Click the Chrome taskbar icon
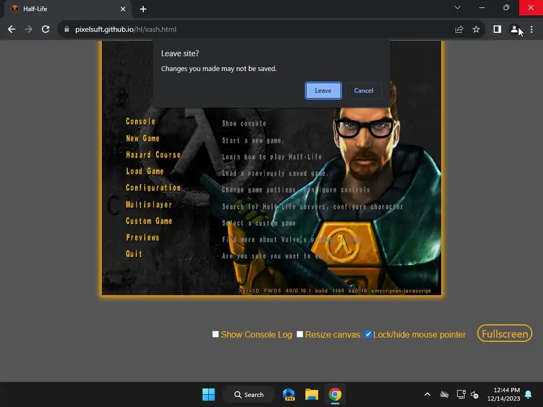 click(335, 394)
